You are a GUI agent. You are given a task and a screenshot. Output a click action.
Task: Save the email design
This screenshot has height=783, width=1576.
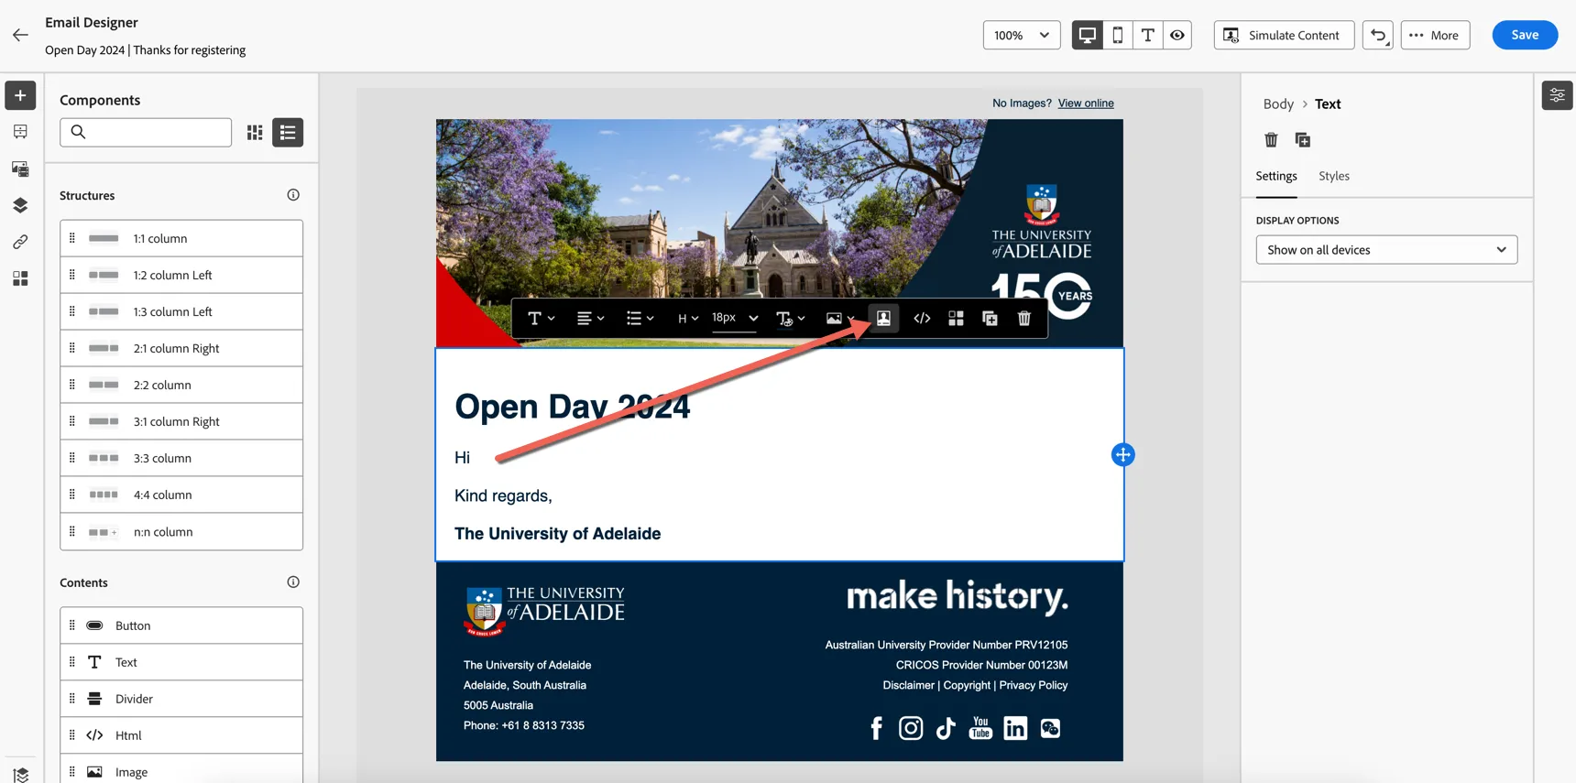coord(1525,35)
